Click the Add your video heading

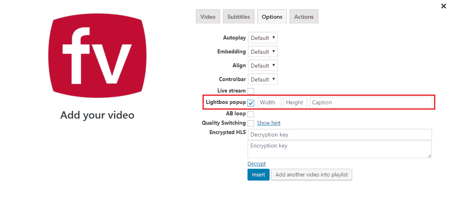click(97, 115)
